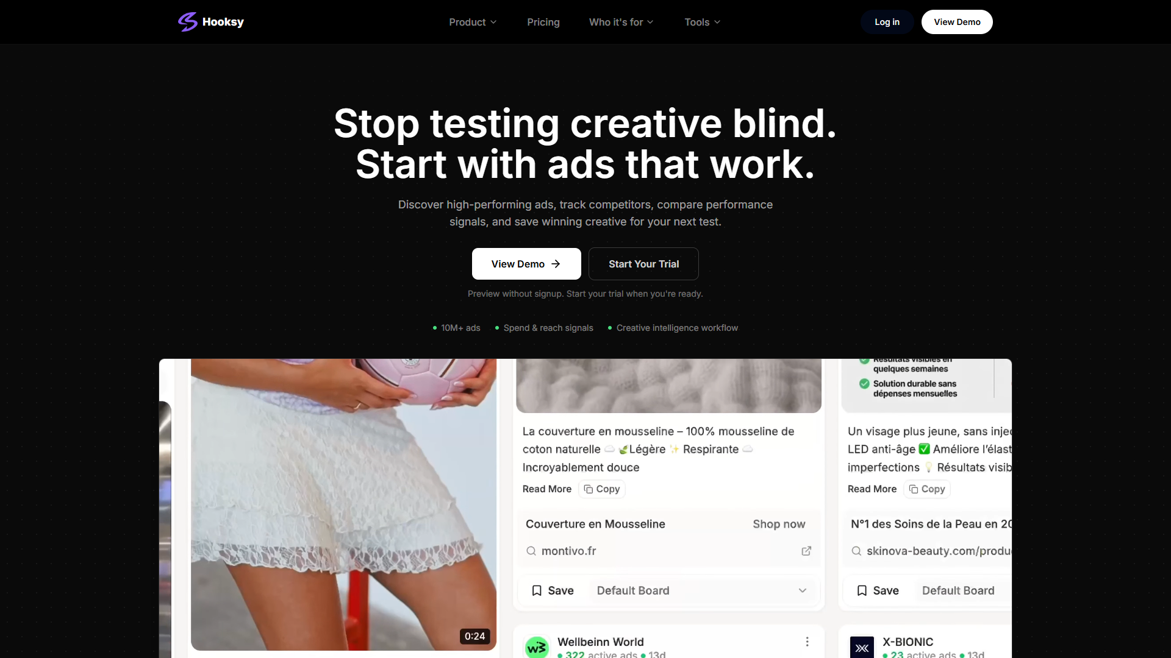
Task: Click the 10M+ ads label
Action: (x=460, y=328)
